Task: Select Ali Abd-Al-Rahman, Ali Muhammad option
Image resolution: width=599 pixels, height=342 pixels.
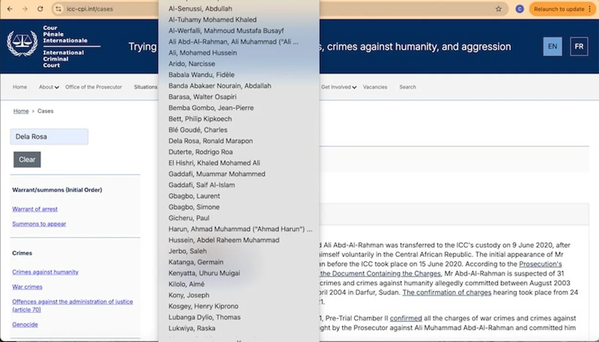Action: click(x=239, y=42)
